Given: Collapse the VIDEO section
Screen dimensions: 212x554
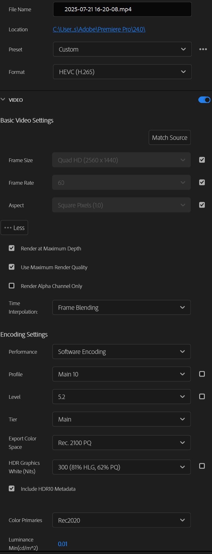Looking at the screenshot, I should point(3,100).
